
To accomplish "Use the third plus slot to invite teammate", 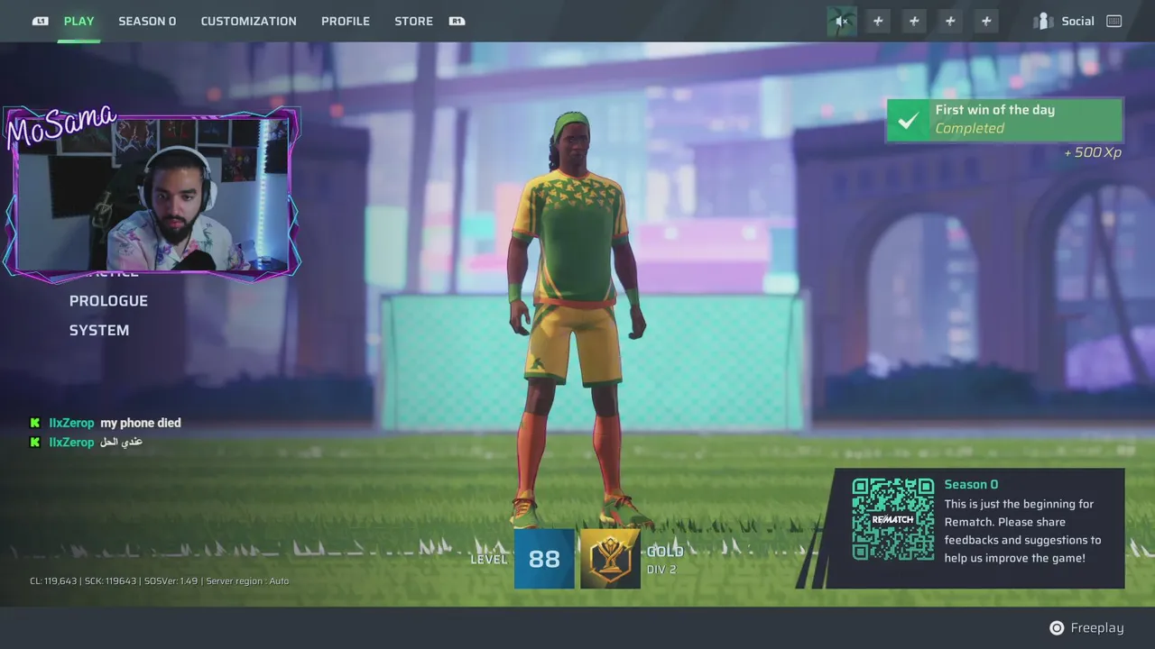I will (x=950, y=21).
